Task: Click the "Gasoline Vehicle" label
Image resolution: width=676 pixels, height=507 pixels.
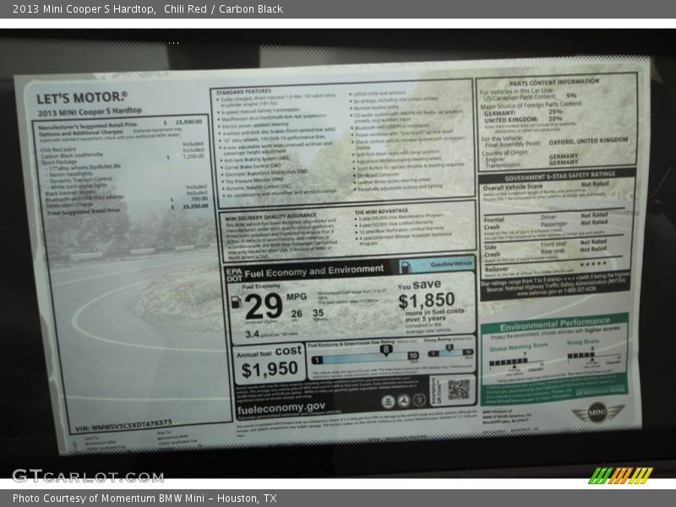Action: tap(451, 264)
